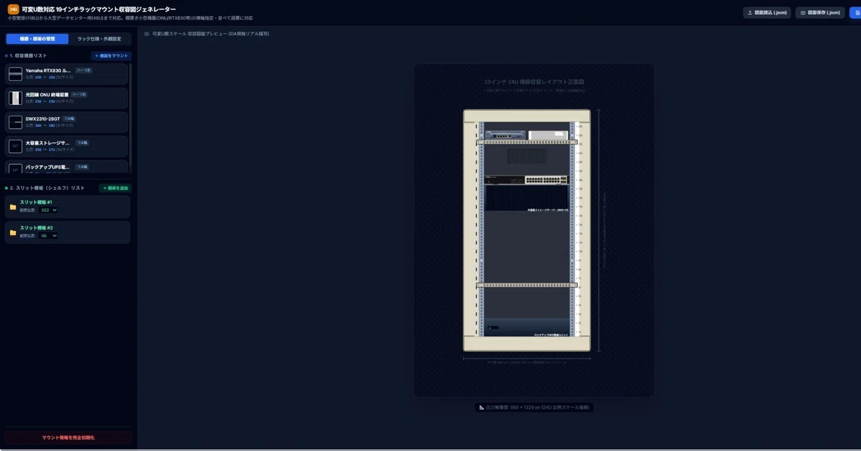Click the フル幅 badge on SWX2310-28GT
This screenshot has height=451, width=861.
pos(69,119)
